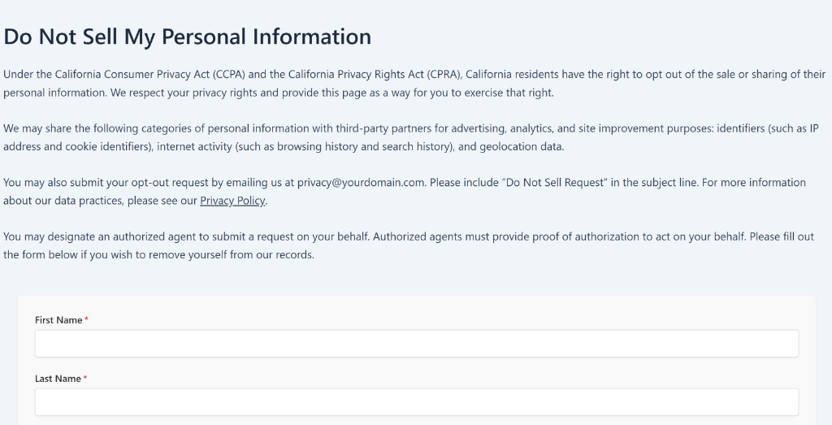The height and width of the screenshot is (425, 832).
Task: Click the Do Not Sell My Personal Information heading
Action: point(188,37)
